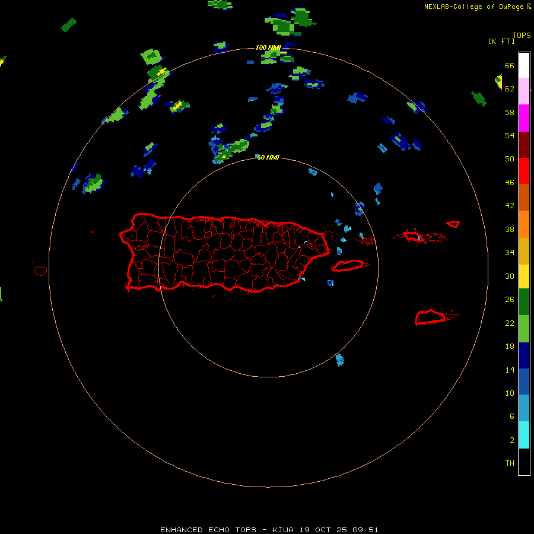Click the magenta legend swatch
534x534 pixels.
point(524,118)
